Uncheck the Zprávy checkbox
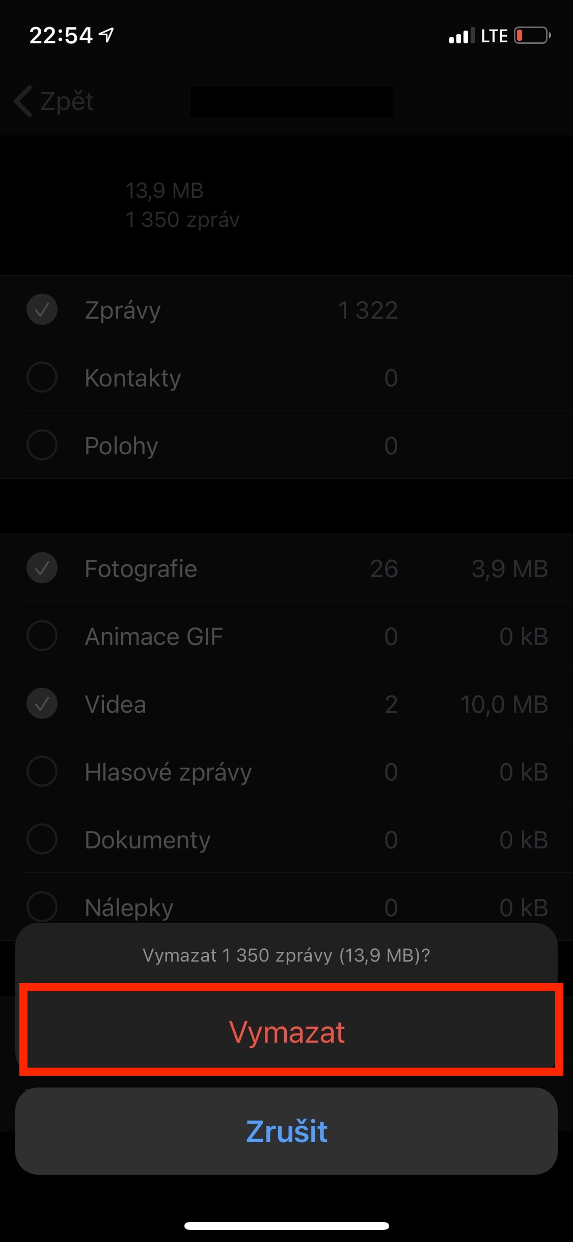This screenshot has height=1242, width=573. (x=42, y=309)
